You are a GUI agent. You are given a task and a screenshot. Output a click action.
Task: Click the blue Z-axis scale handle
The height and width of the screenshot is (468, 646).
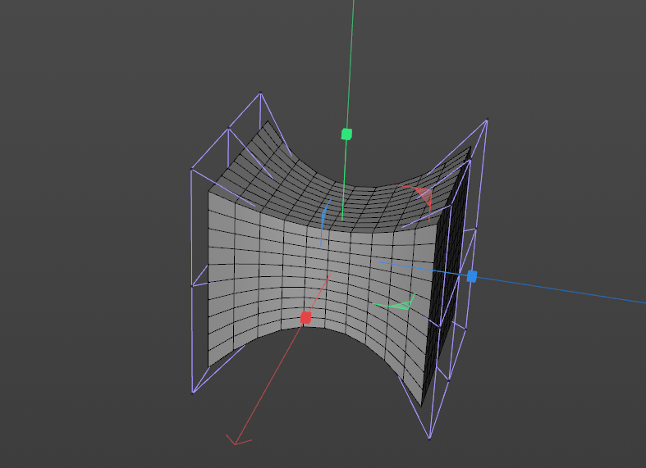[x=472, y=276]
